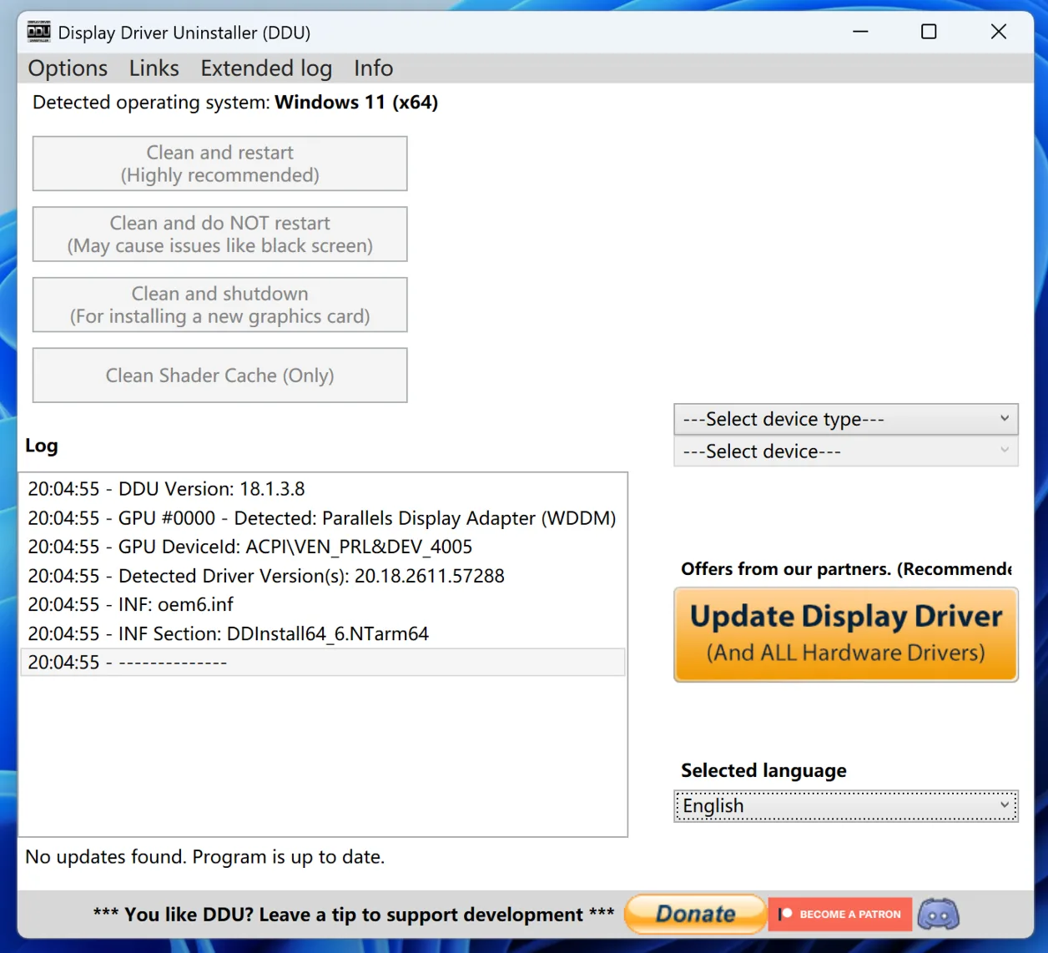Open the Info menu
Image resolution: width=1048 pixels, height=953 pixels.
coord(373,68)
